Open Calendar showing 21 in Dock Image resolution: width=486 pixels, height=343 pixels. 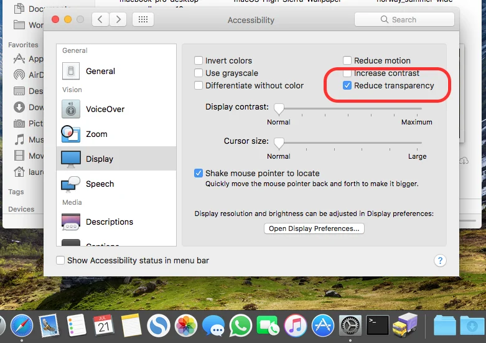pos(103,326)
